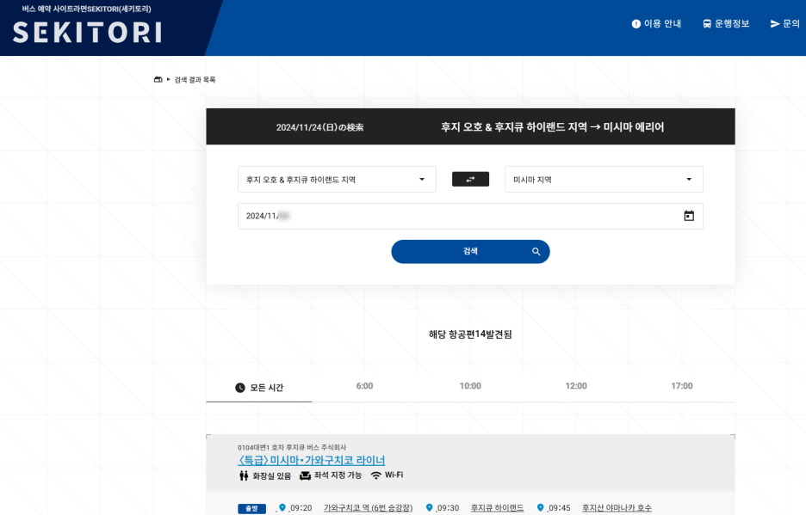This screenshot has width=806, height=515.
Task: Click map pin next to 09:30
Action: click(429, 507)
